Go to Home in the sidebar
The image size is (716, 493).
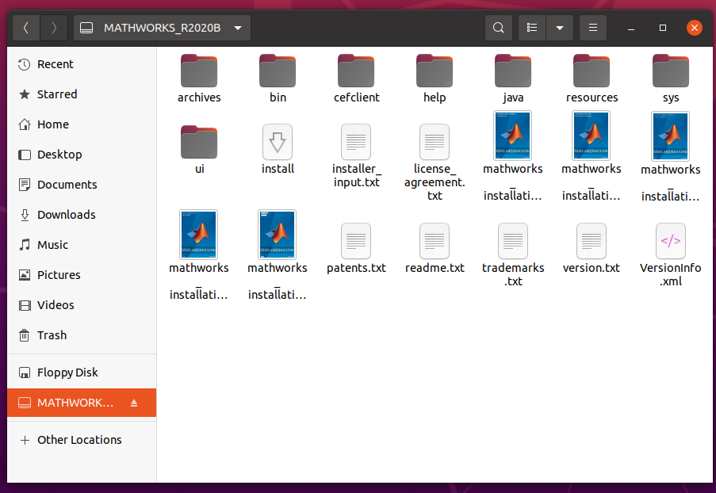click(x=82, y=124)
